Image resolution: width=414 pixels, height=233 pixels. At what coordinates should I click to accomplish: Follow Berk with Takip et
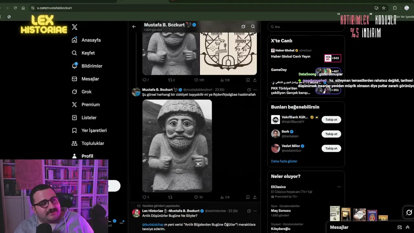click(x=331, y=134)
